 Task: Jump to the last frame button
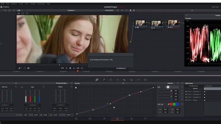pos(78,68)
